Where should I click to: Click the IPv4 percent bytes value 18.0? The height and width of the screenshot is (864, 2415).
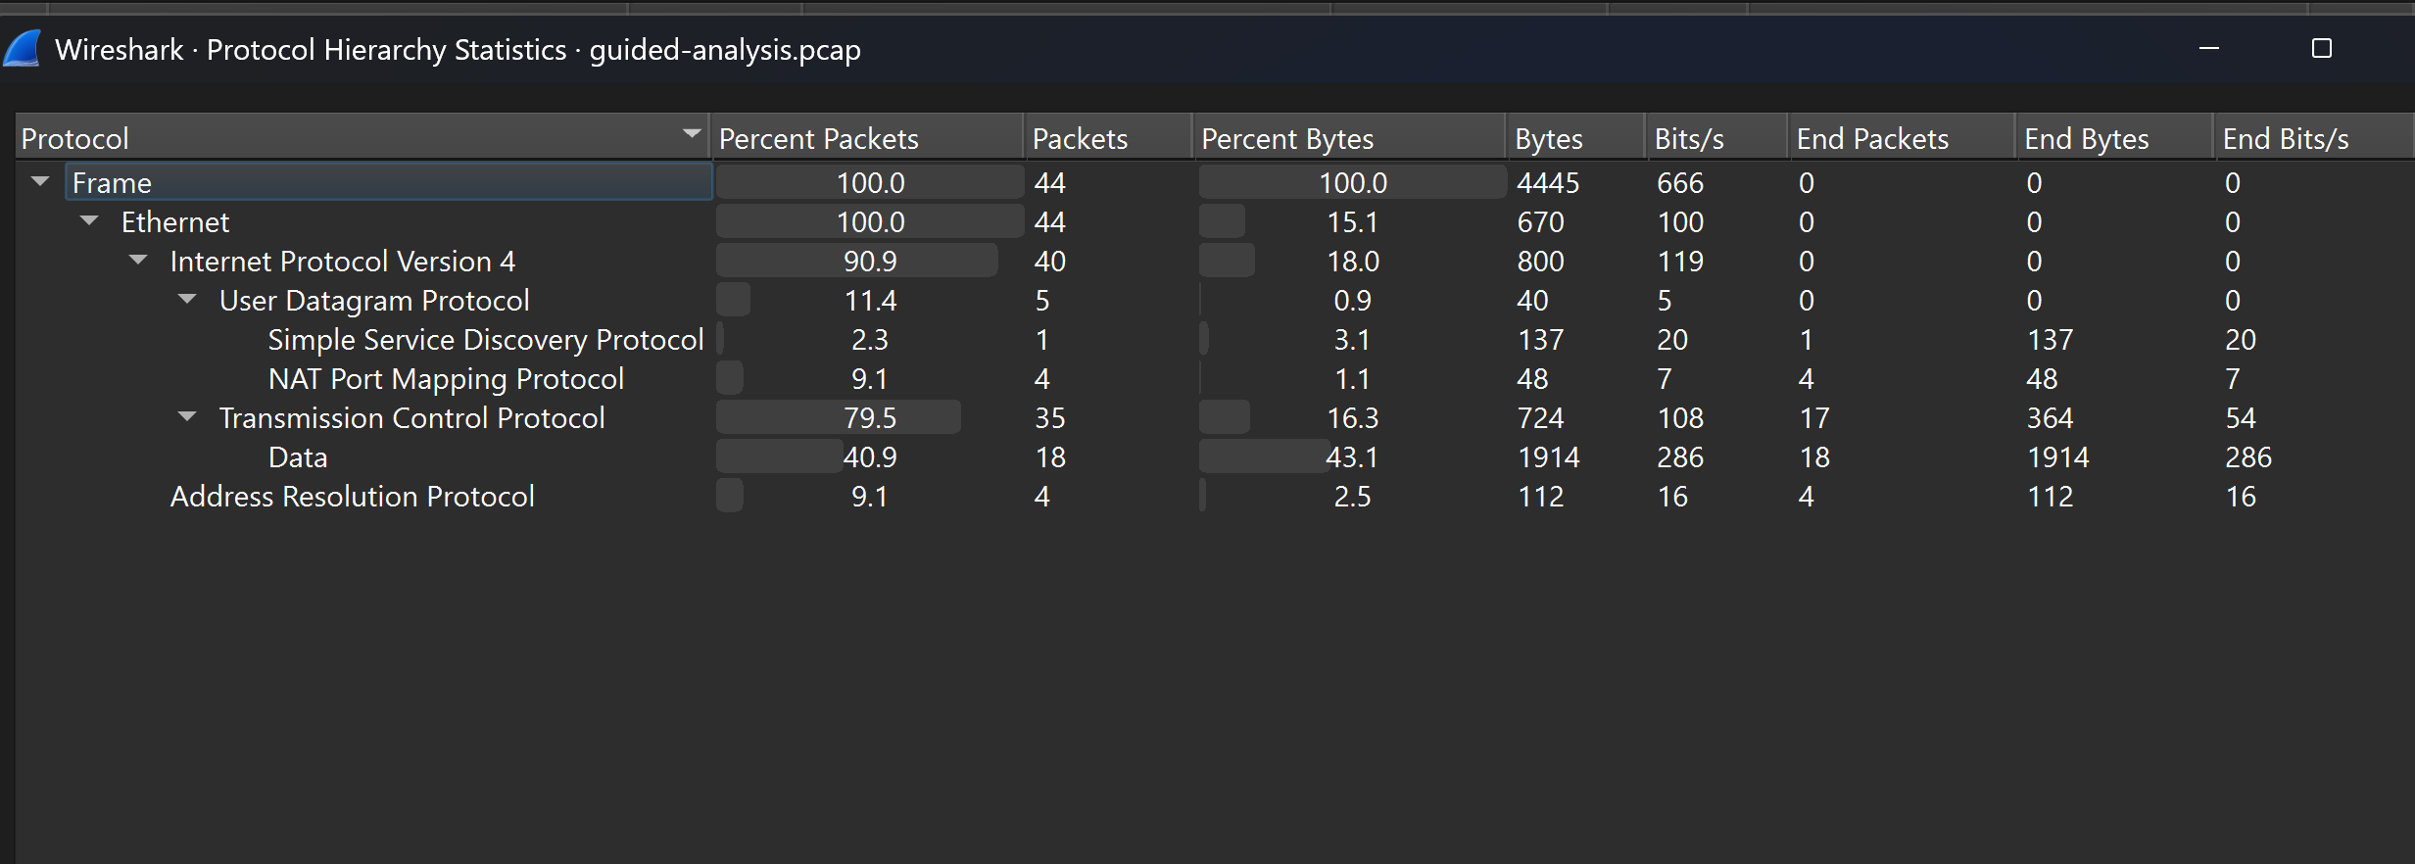tap(1352, 262)
